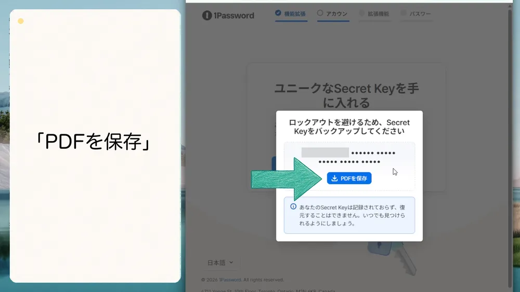Open the 日本語 language dropdown

[x=220, y=262]
